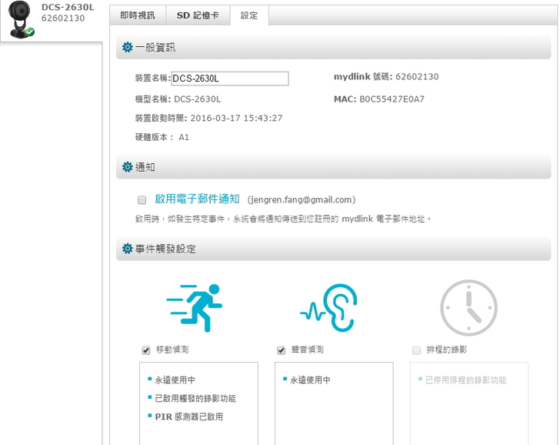Click the email jengren.fang@gmail.com text
560x445 pixels.
tap(302, 199)
